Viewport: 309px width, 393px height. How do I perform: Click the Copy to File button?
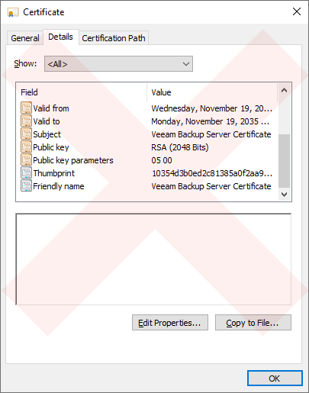coord(253,323)
